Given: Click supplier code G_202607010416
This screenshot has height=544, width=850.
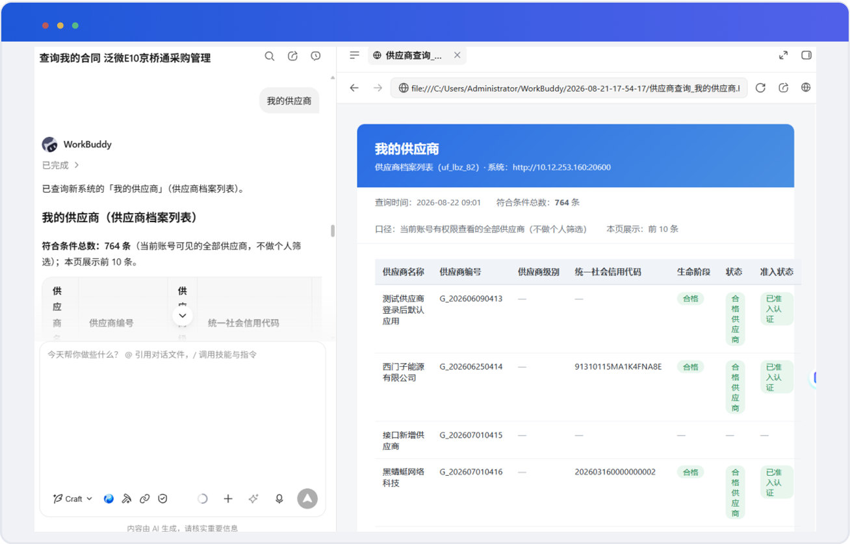Looking at the screenshot, I should click(x=470, y=472).
